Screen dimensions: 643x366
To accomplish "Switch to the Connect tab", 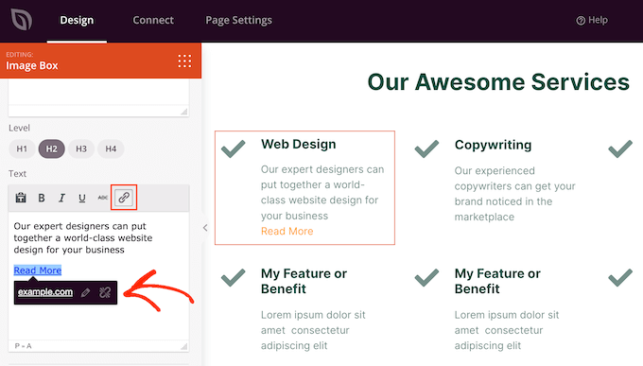I will click(x=153, y=20).
